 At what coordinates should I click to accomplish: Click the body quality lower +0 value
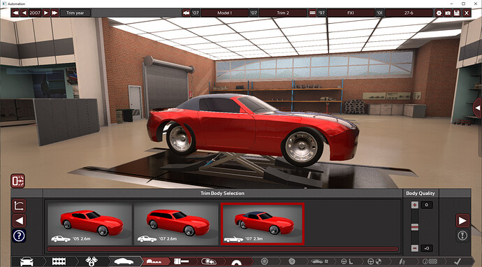click(427, 248)
